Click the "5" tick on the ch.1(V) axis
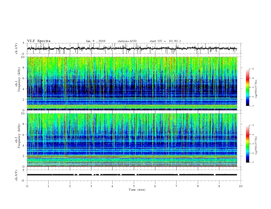This screenshot has height=209, width=271. pos(24,43)
